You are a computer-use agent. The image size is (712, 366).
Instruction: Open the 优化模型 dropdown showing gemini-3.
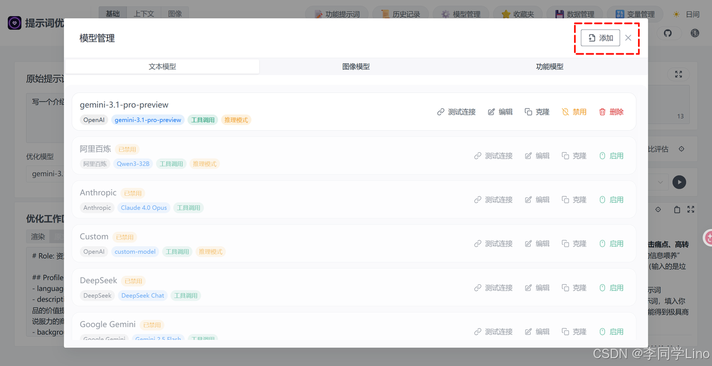click(46, 174)
